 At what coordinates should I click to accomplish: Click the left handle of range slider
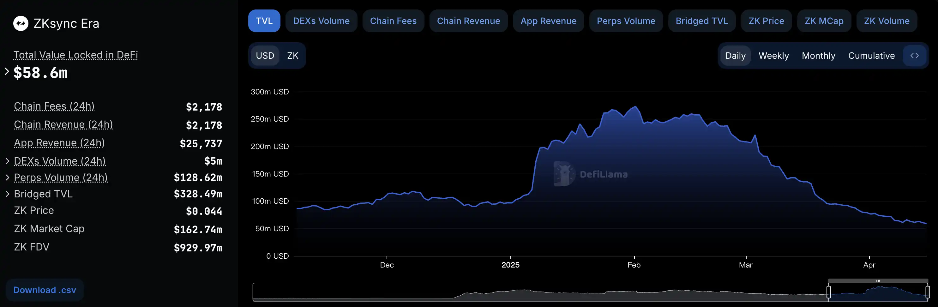(828, 292)
